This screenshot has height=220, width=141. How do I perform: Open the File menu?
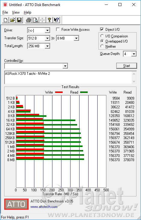coord(5,12)
